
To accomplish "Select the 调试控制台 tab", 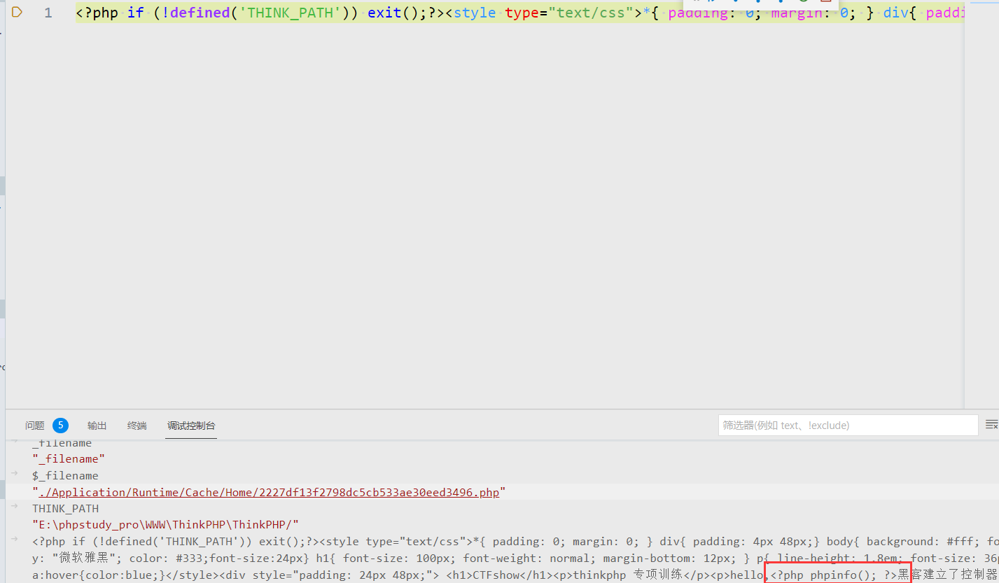I will [x=191, y=426].
